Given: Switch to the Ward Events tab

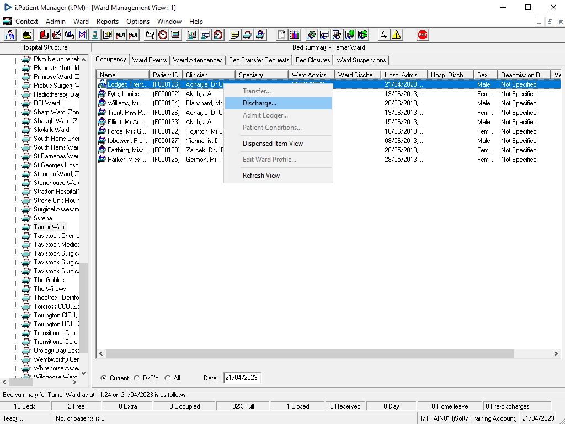Looking at the screenshot, I should [150, 60].
